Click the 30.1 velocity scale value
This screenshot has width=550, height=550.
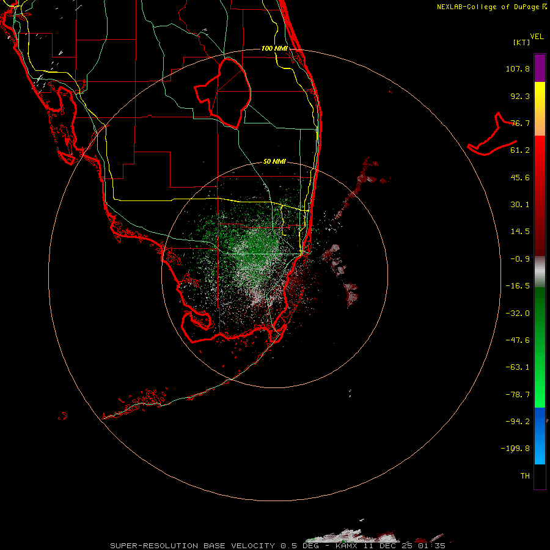click(x=520, y=205)
